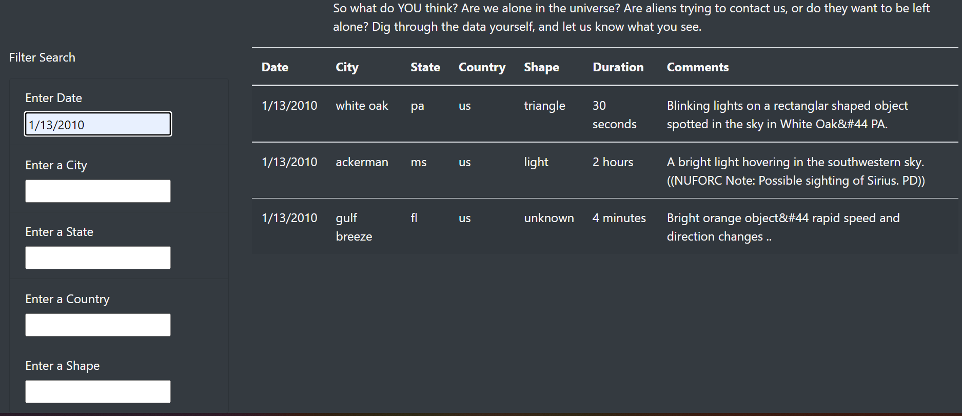Screen dimensions: 962x416
Task: Select the date value inside the Enter Date box
Action: coord(58,124)
